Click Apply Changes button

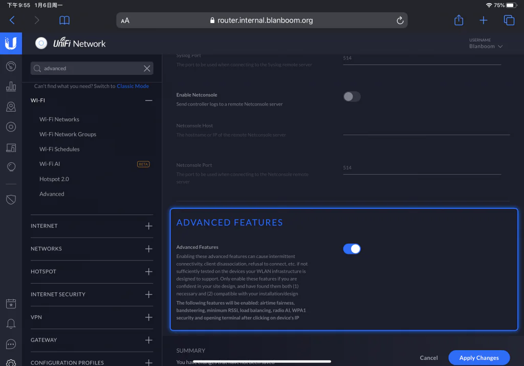tap(479, 358)
